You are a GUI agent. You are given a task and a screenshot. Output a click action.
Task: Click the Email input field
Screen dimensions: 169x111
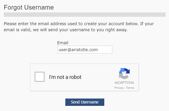coord(85,50)
